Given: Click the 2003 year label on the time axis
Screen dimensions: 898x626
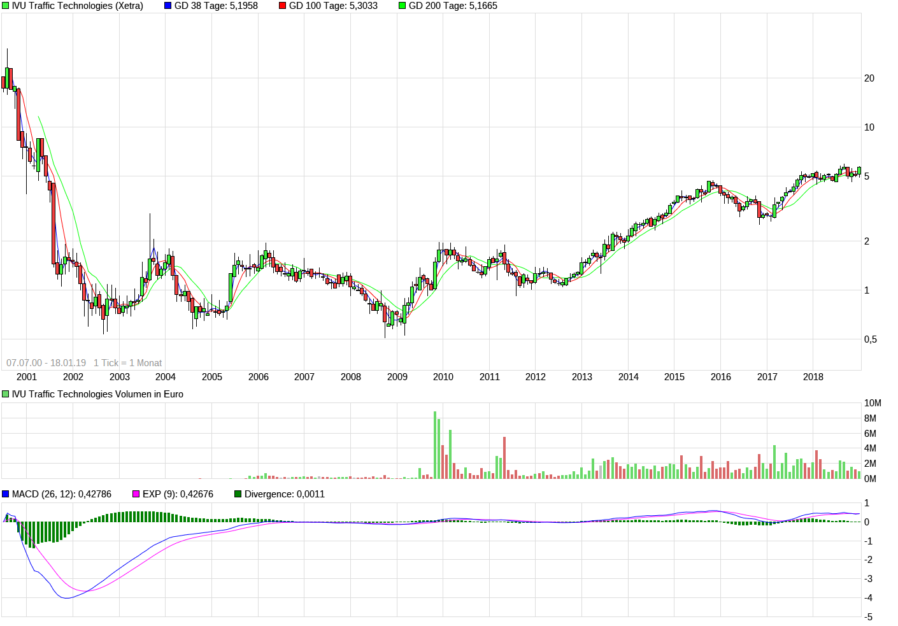Looking at the screenshot, I should 120,377.
